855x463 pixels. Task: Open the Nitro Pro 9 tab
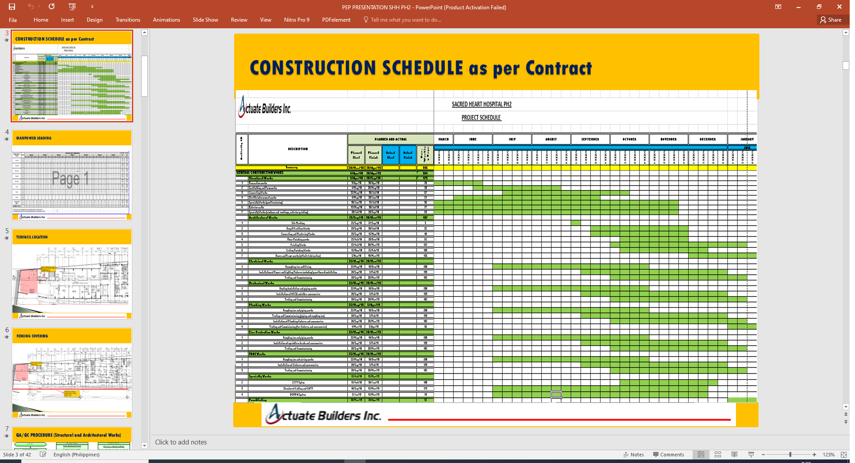(297, 20)
